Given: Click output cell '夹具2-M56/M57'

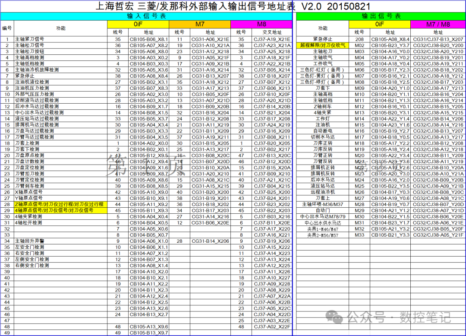Looking at the screenshot, I should (x=323, y=235).
